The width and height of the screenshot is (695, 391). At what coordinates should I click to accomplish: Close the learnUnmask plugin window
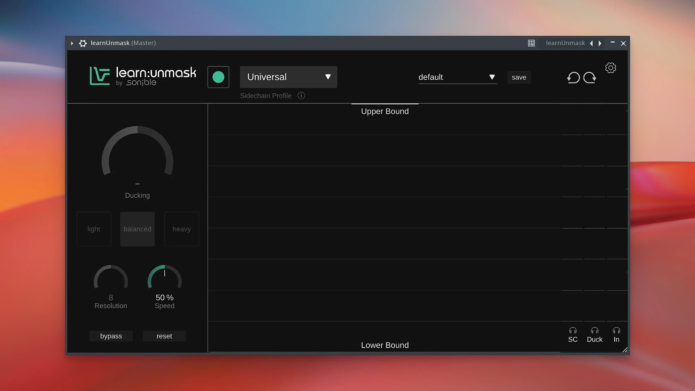[x=623, y=43]
